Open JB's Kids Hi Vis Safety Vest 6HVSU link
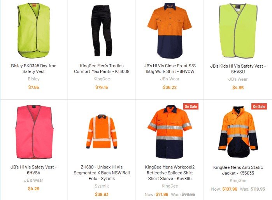272x200 pixels. 238,69
